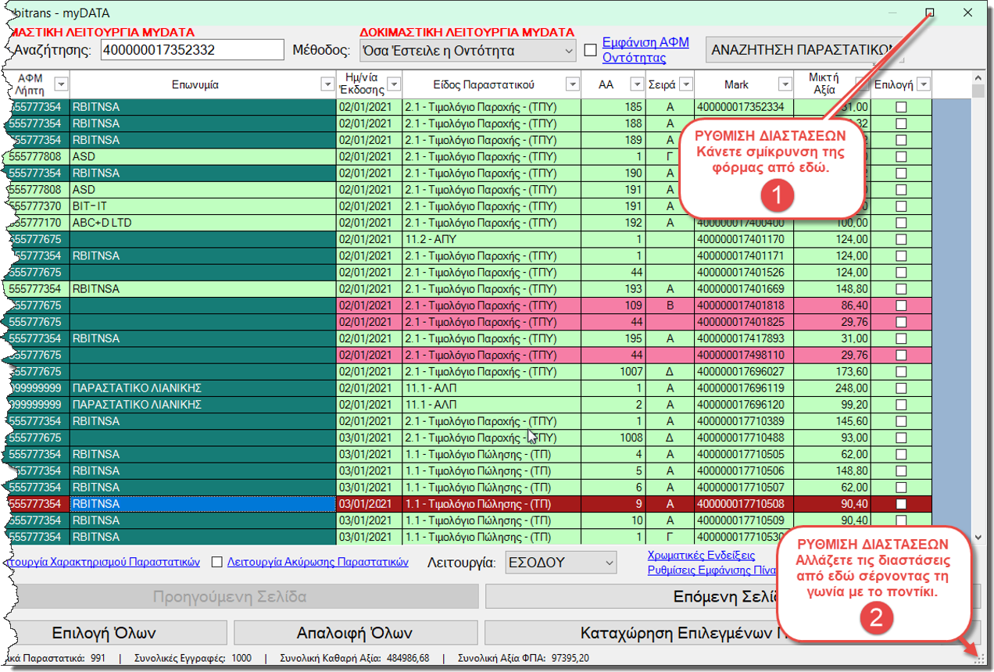Open the Mark column filter dropdown

pyautogui.click(x=785, y=84)
